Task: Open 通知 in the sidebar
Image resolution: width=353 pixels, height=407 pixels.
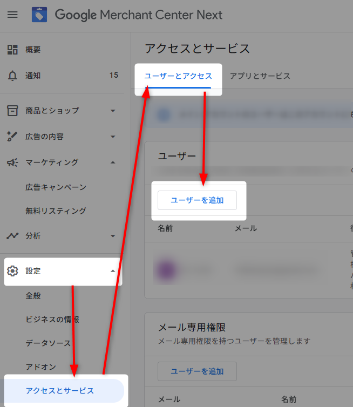Action: (33, 76)
